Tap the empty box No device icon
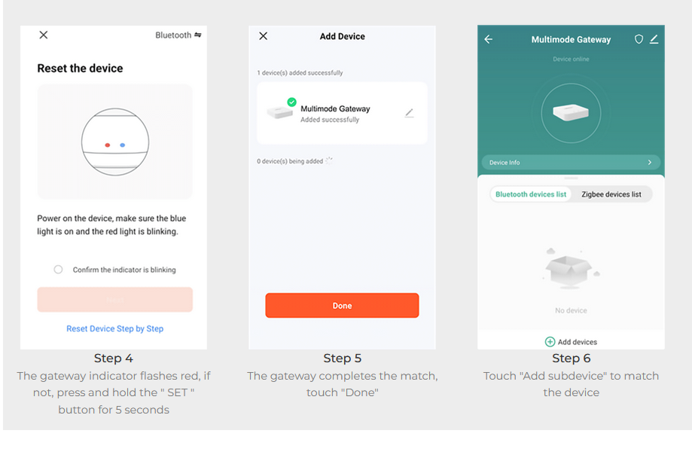The height and width of the screenshot is (470, 692). [571, 268]
